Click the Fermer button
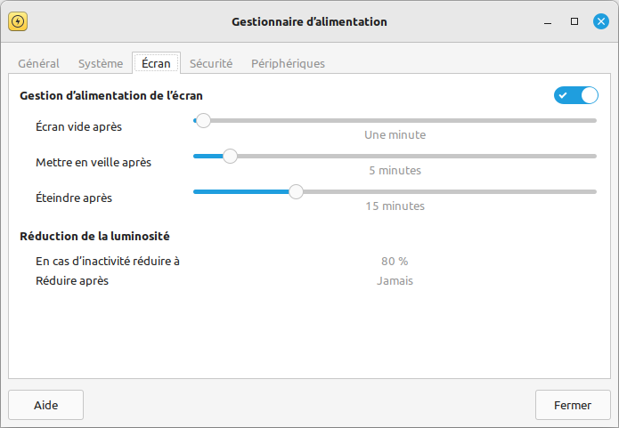Screen dimensions: 619x428 click(573, 405)
